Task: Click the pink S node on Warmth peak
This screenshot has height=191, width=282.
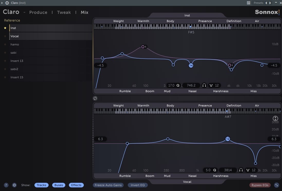Action: click(143, 47)
